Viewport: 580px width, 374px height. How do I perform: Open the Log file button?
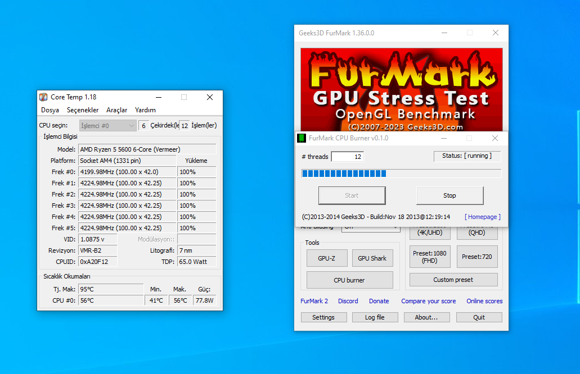coord(375,317)
